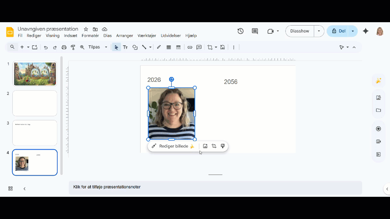Viewport: 390px width, 219px height.
Task: Select slide 1 thumbnail with castle
Action: 35,74
